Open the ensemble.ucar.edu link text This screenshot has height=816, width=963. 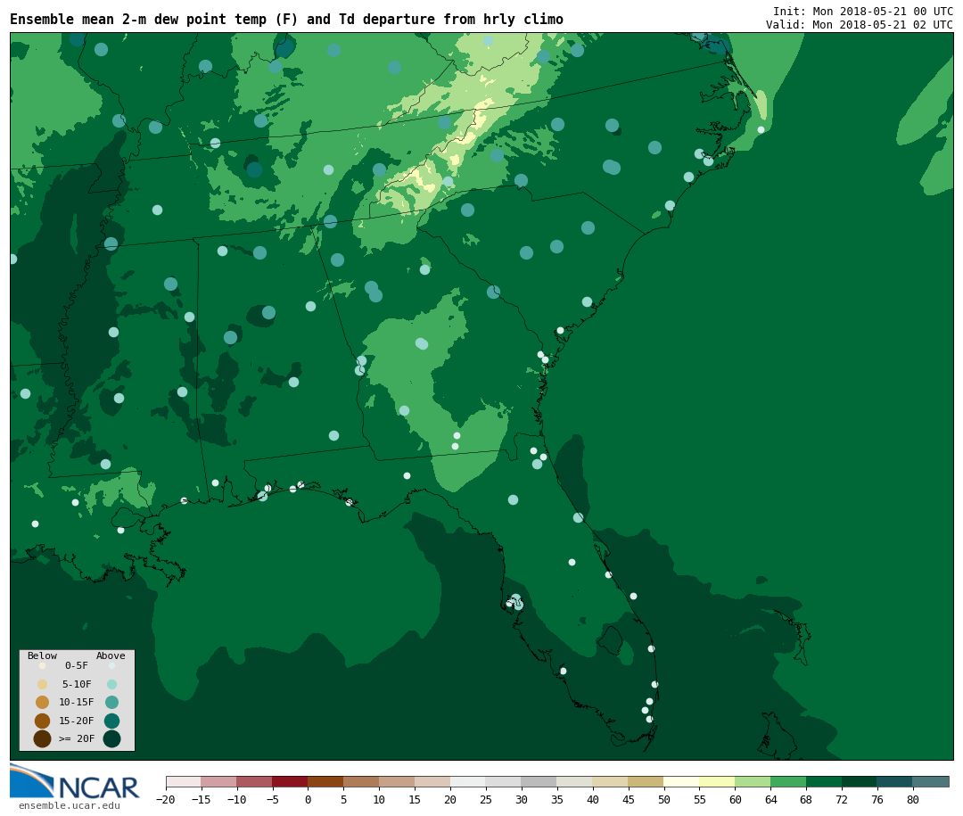click(x=70, y=805)
